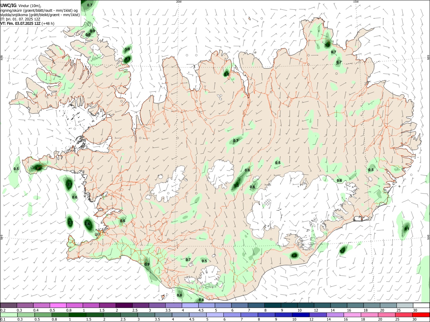This screenshot has width=430, height=322.
Task: Click the '15W' longitude label
Action: pos(356,2)
